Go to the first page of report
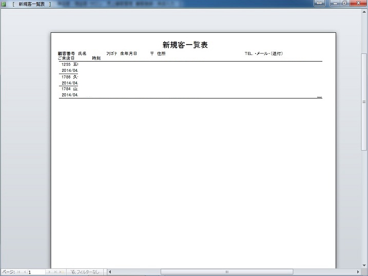Viewport: 368px width, 276px height. [x=19, y=272]
